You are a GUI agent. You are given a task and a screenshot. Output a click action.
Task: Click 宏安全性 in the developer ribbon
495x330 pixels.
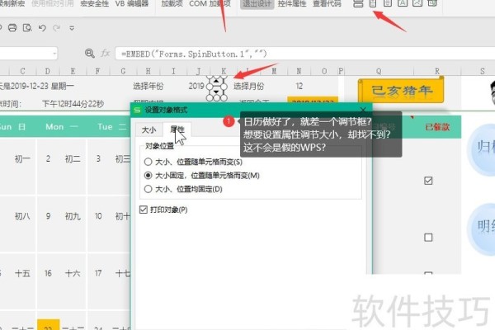pyautogui.click(x=94, y=4)
